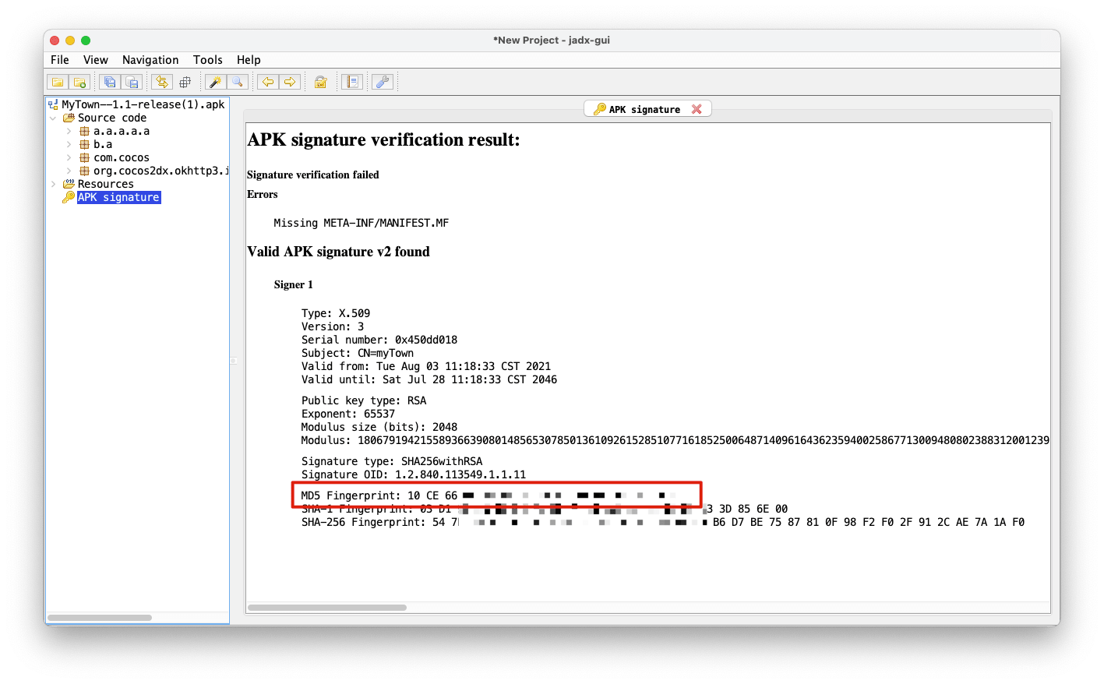
Task: Expand the Resources tree node
Action: [x=53, y=185]
